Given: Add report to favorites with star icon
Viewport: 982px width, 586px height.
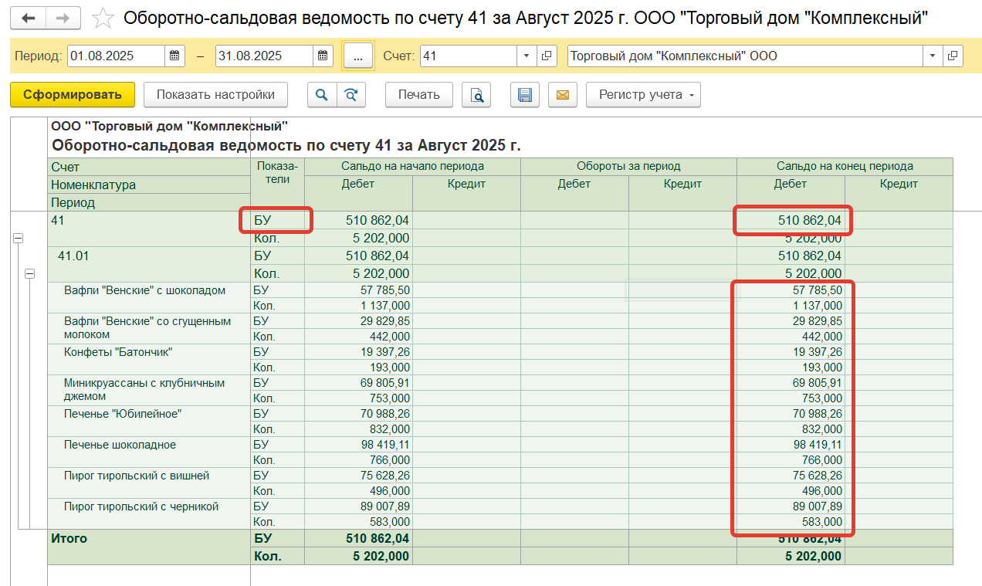Looking at the screenshot, I should click(x=103, y=18).
